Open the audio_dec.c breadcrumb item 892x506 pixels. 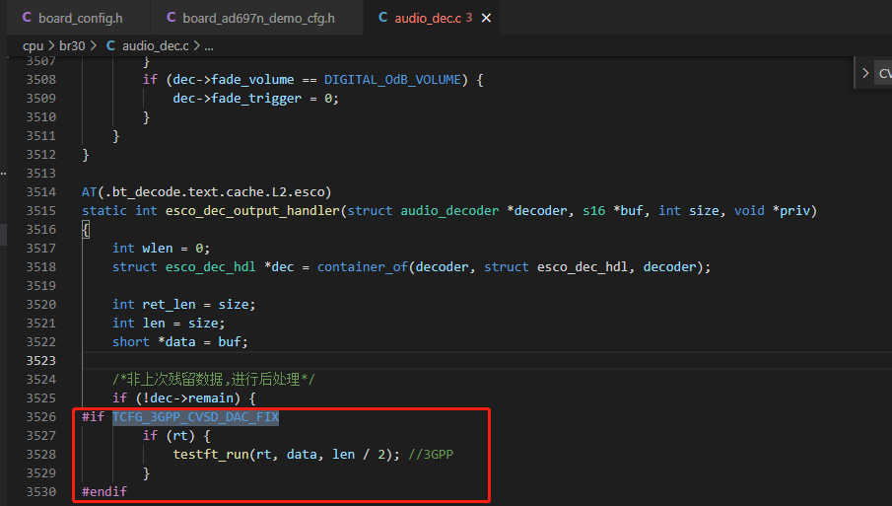(x=156, y=46)
